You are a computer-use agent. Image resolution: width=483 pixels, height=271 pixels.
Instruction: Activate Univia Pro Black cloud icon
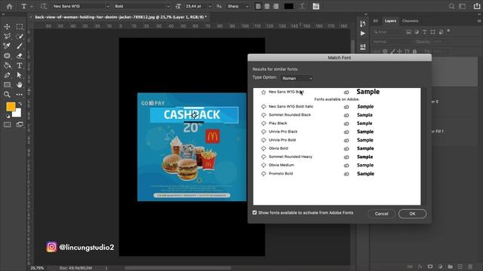pyautogui.click(x=263, y=132)
